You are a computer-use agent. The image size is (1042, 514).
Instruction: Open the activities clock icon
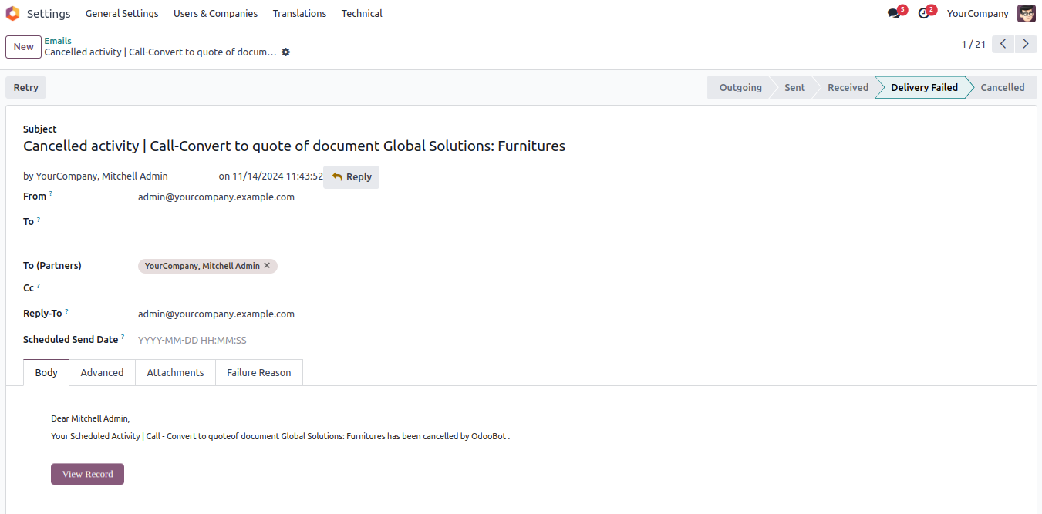click(x=923, y=13)
